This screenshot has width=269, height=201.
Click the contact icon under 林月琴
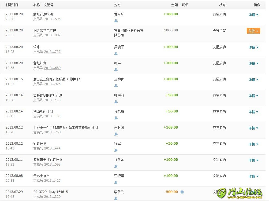(116, 21)
